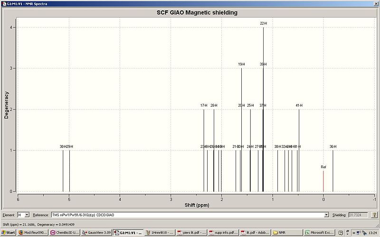Screen dimensions: 380x237
Task: Open the Element dropdown showing H
Action: pyautogui.click(x=23, y=215)
